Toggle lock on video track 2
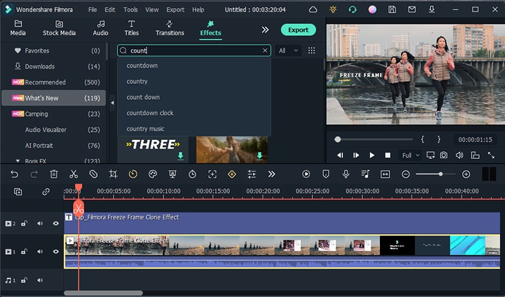This screenshot has height=297, width=505. 24,223
